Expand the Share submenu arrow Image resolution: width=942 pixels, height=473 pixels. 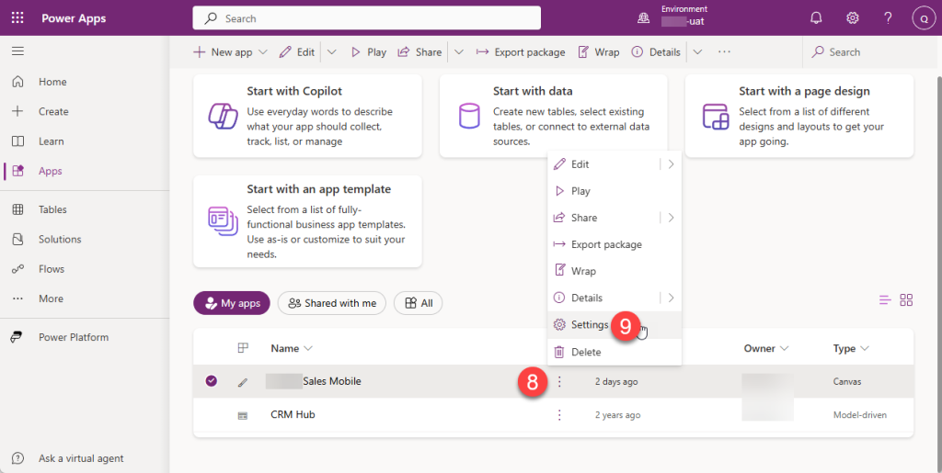671,218
